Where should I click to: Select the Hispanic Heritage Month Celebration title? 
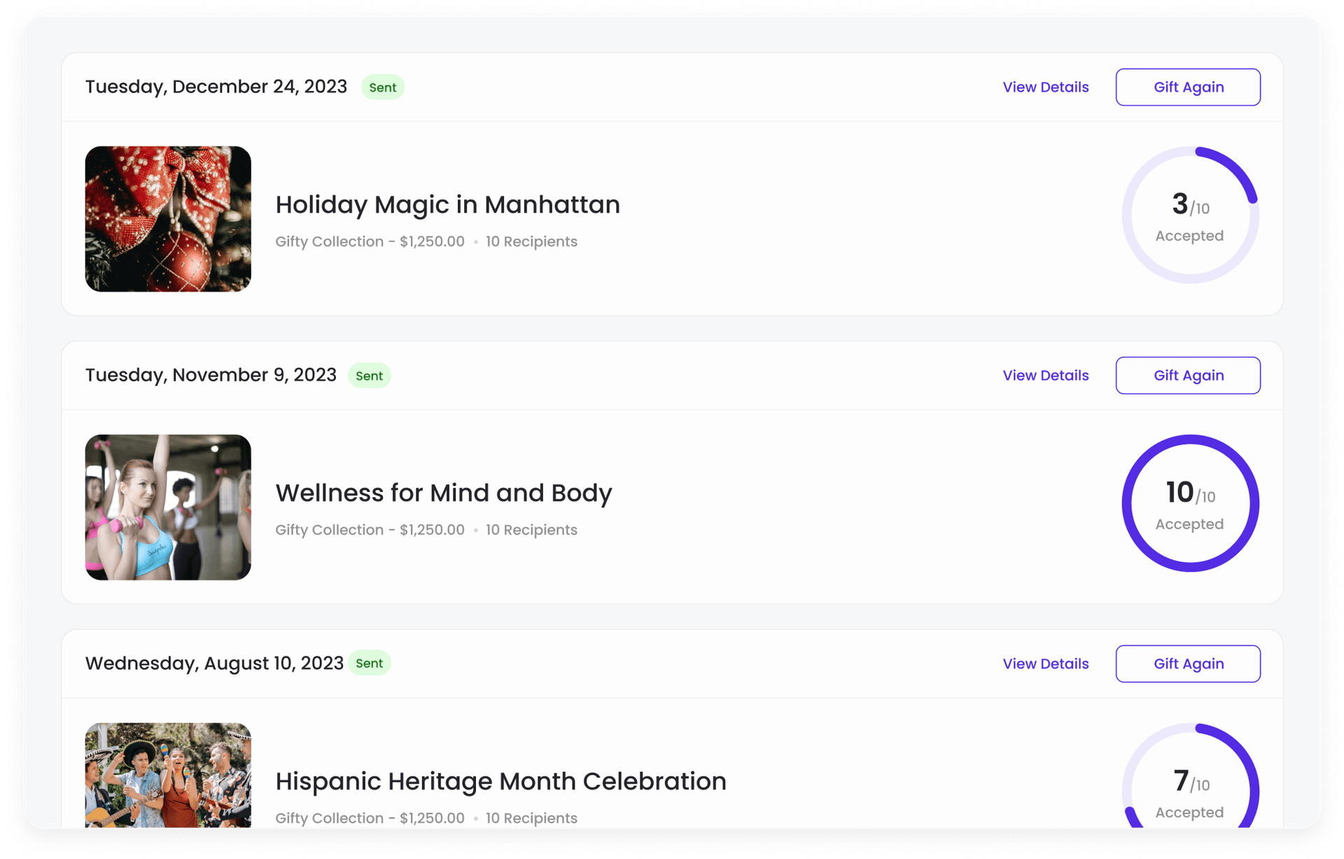tap(500, 781)
